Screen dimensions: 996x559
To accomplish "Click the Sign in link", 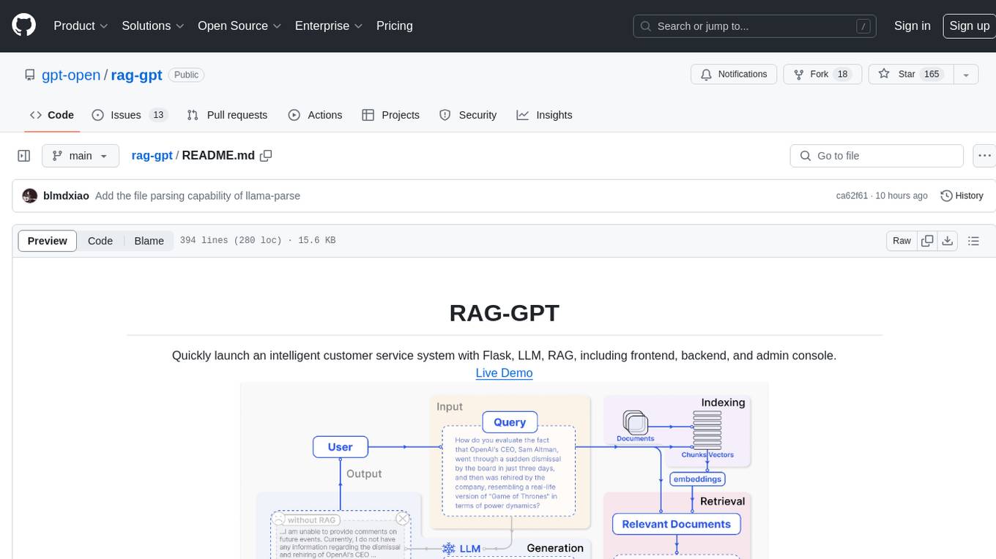I will tap(913, 26).
